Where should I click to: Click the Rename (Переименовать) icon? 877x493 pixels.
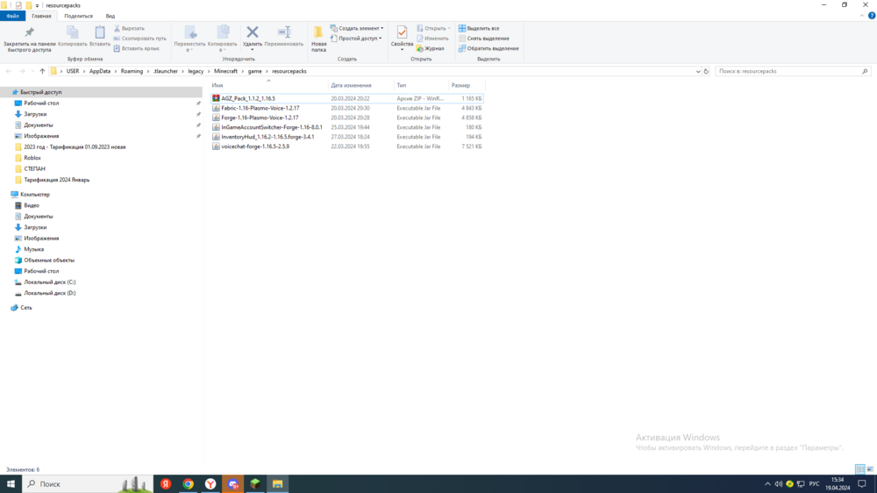[283, 32]
